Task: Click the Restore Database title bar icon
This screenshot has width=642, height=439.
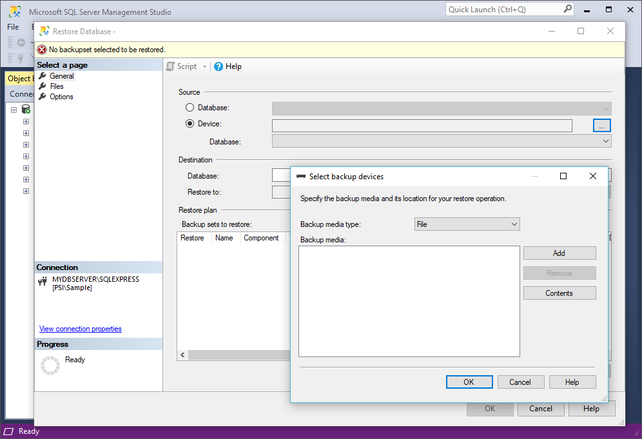Action: 44,31
